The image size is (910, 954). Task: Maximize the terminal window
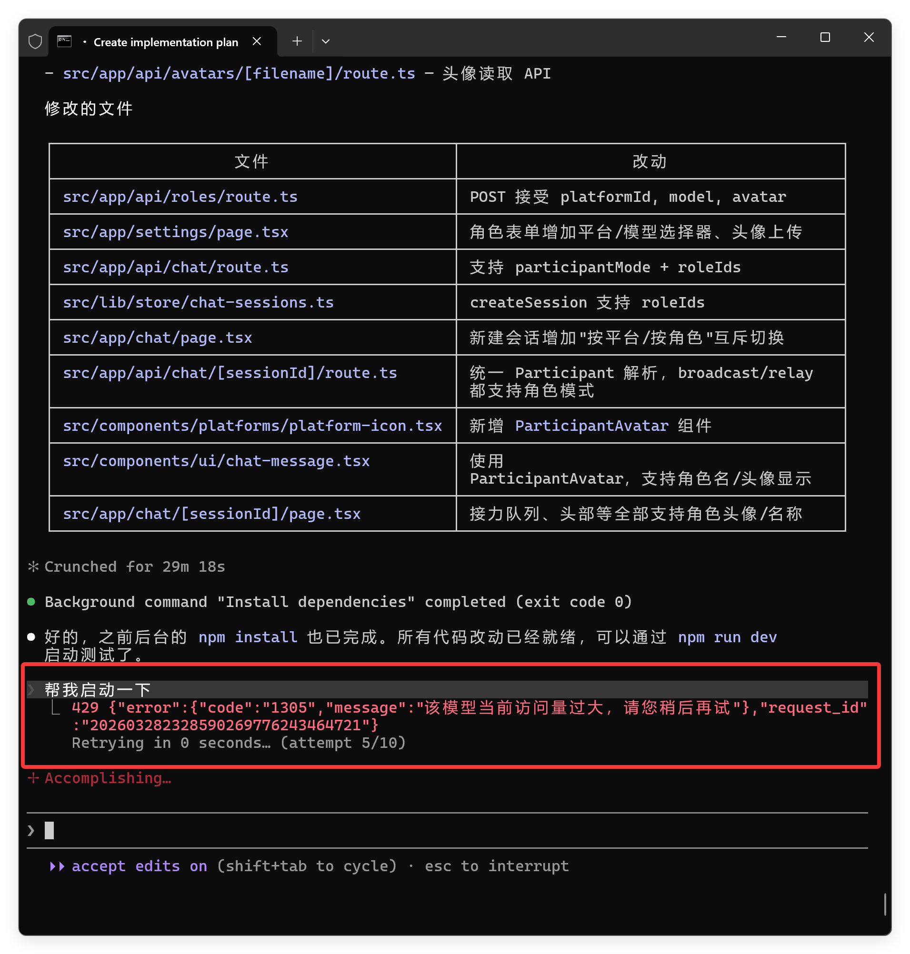point(825,37)
